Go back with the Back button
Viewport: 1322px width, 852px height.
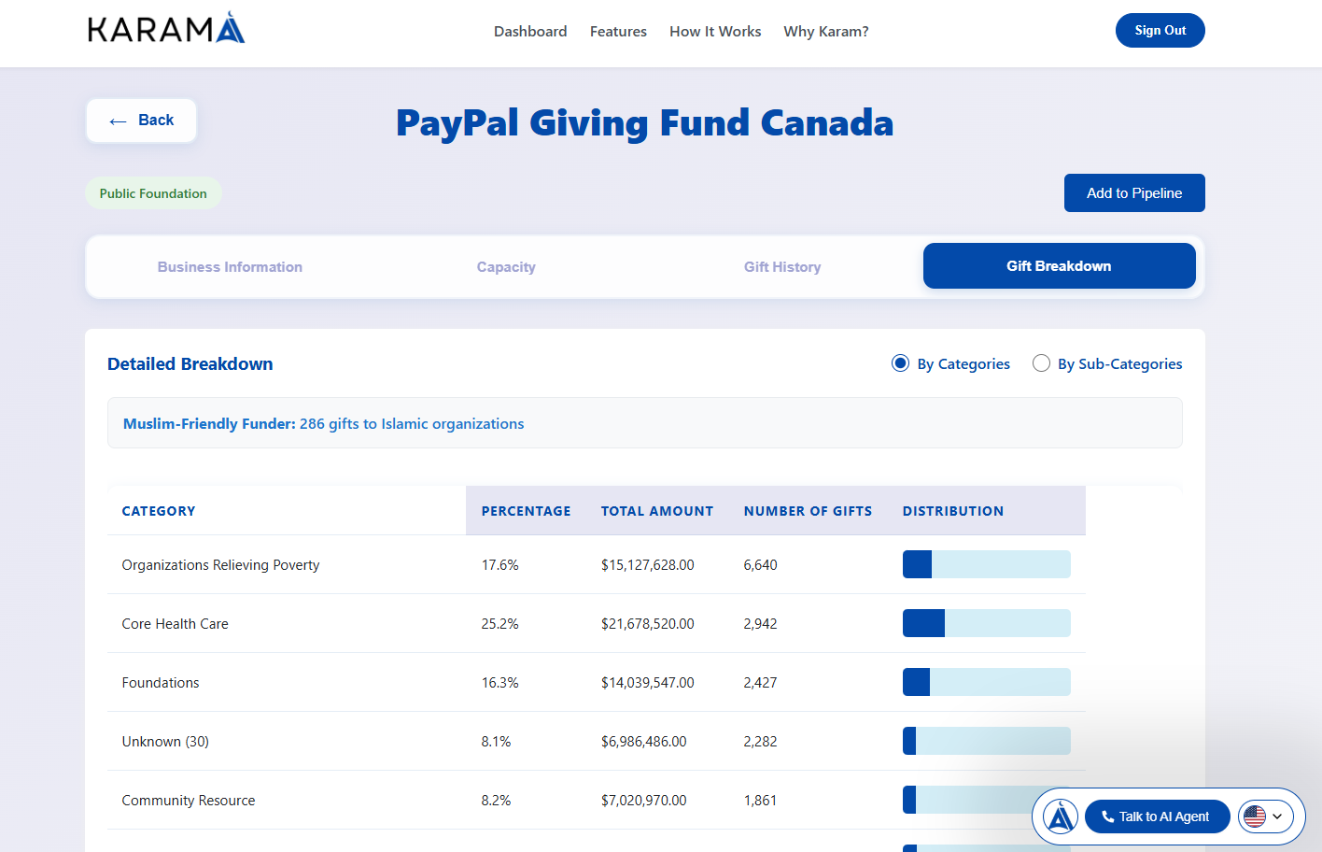[141, 121]
